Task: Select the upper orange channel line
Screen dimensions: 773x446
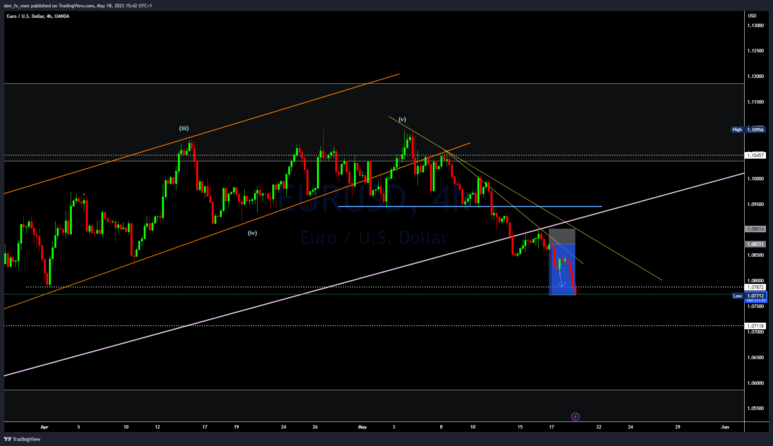Action: 202,133
